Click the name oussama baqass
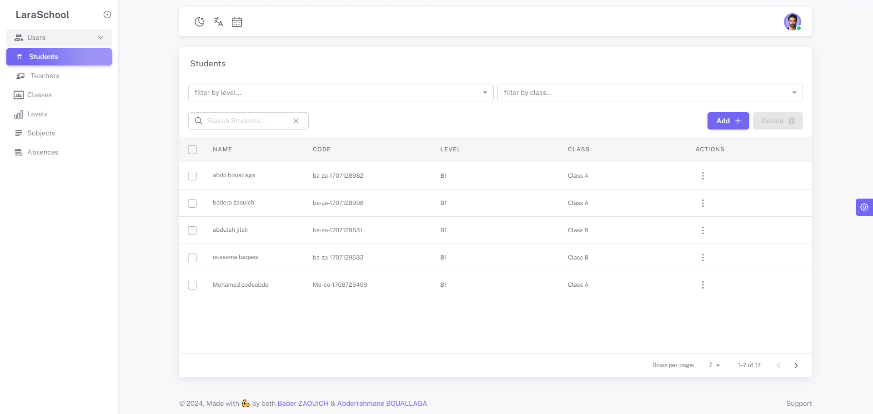This screenshot has width=873, height=414. 235,257
